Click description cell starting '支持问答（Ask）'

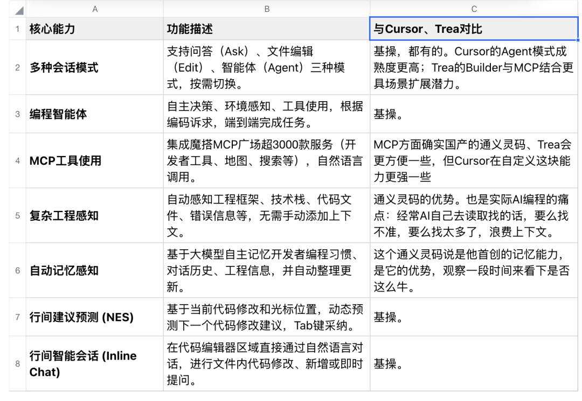pyautogui.click(x=267, y=67)
